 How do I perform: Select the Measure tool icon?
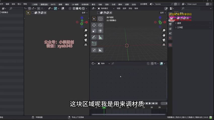click(100, 37)
